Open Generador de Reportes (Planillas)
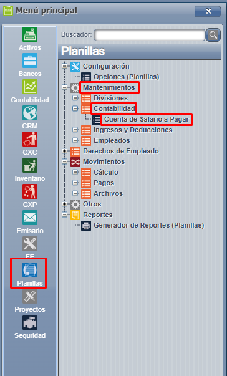The image size is (227, 376). 149,225
